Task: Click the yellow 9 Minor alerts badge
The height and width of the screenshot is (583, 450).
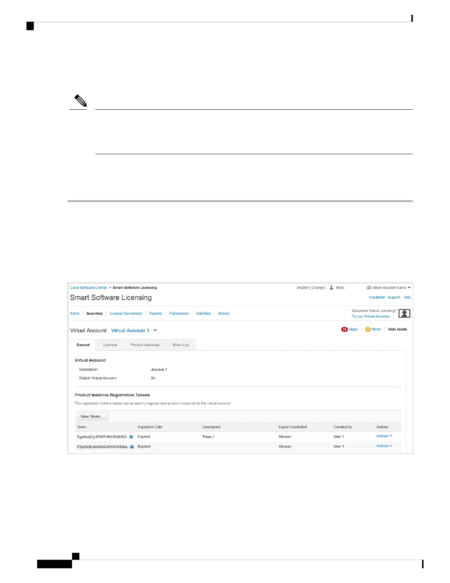Action: pyautogui.click(x=368, y=329)
